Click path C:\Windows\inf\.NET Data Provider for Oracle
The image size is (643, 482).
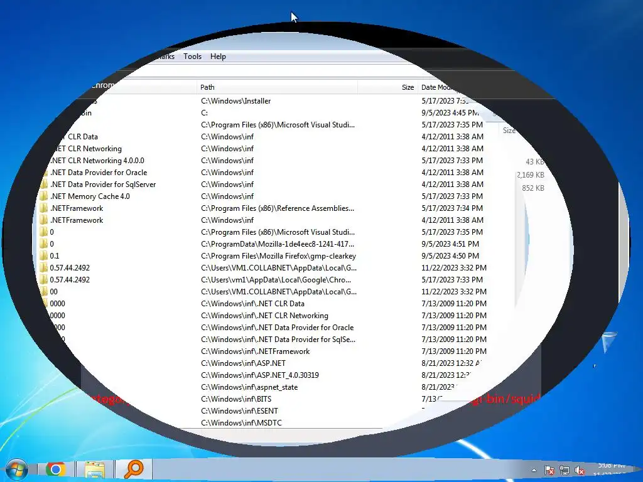click(x=277, y=327)
